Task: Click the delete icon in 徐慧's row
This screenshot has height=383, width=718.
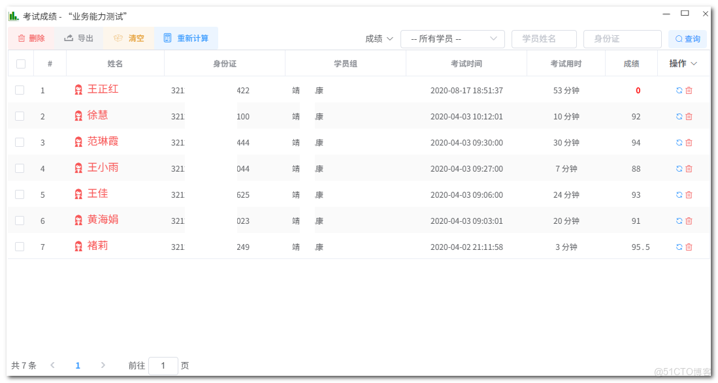Action: click(x=689, y=116)
